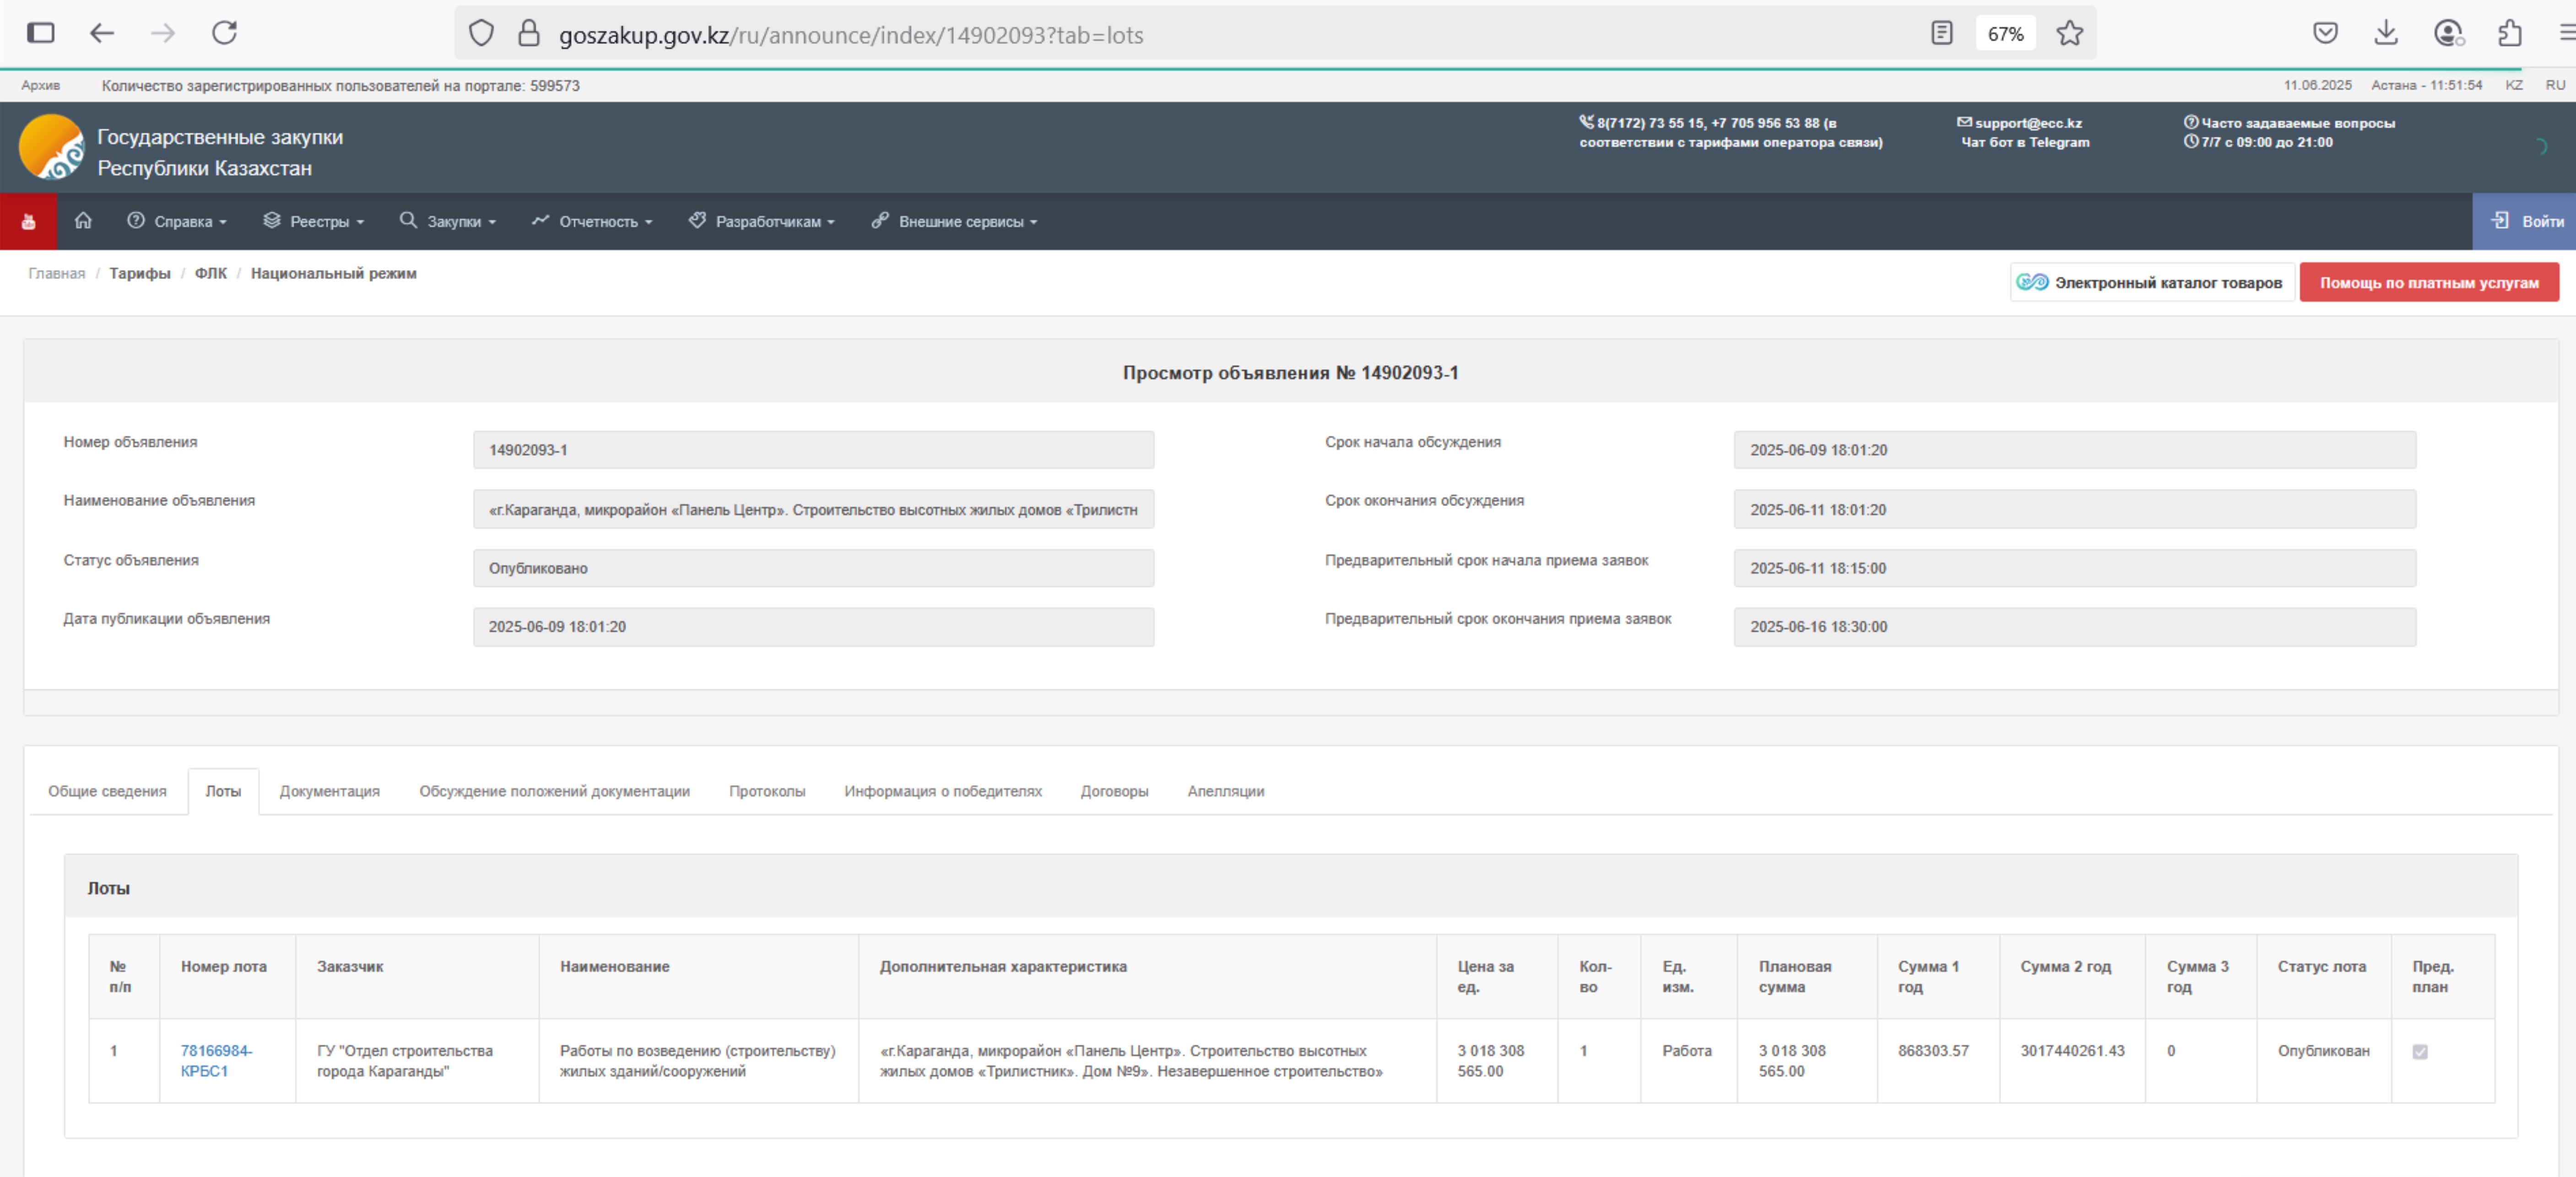This screenshot has height=1177, width=2576.
Task: Switch site language to RU
Action: [x=2554, y=85]
